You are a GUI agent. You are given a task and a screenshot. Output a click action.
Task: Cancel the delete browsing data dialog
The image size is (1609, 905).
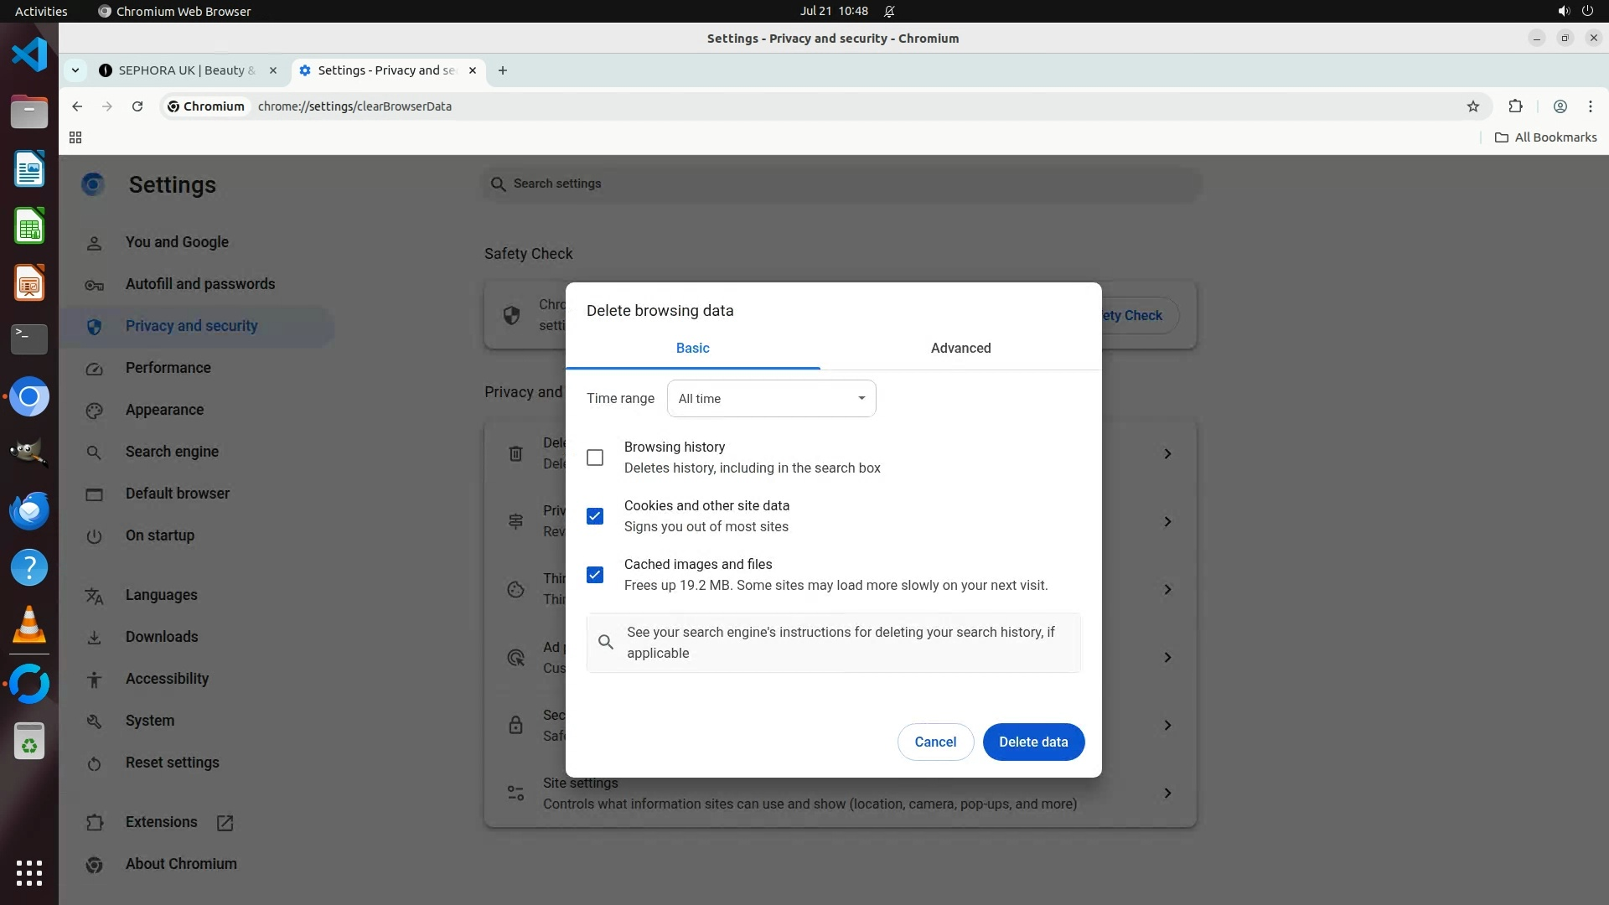click(935, 742)
